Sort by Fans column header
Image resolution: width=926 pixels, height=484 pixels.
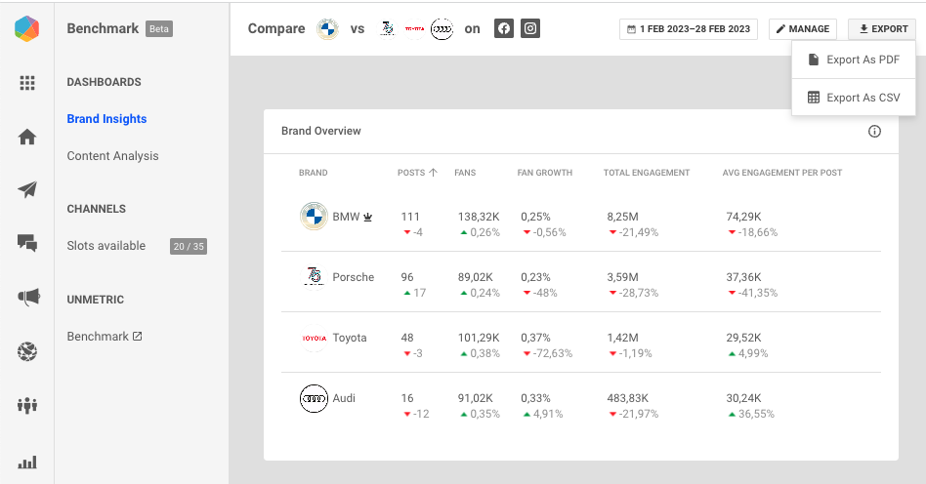click(x=465, y=173)
